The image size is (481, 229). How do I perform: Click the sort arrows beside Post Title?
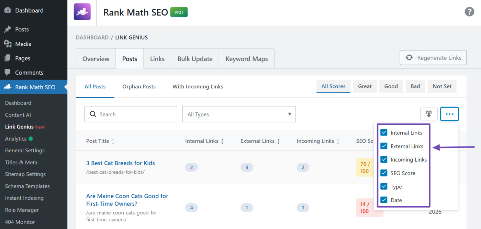[113, 141]
